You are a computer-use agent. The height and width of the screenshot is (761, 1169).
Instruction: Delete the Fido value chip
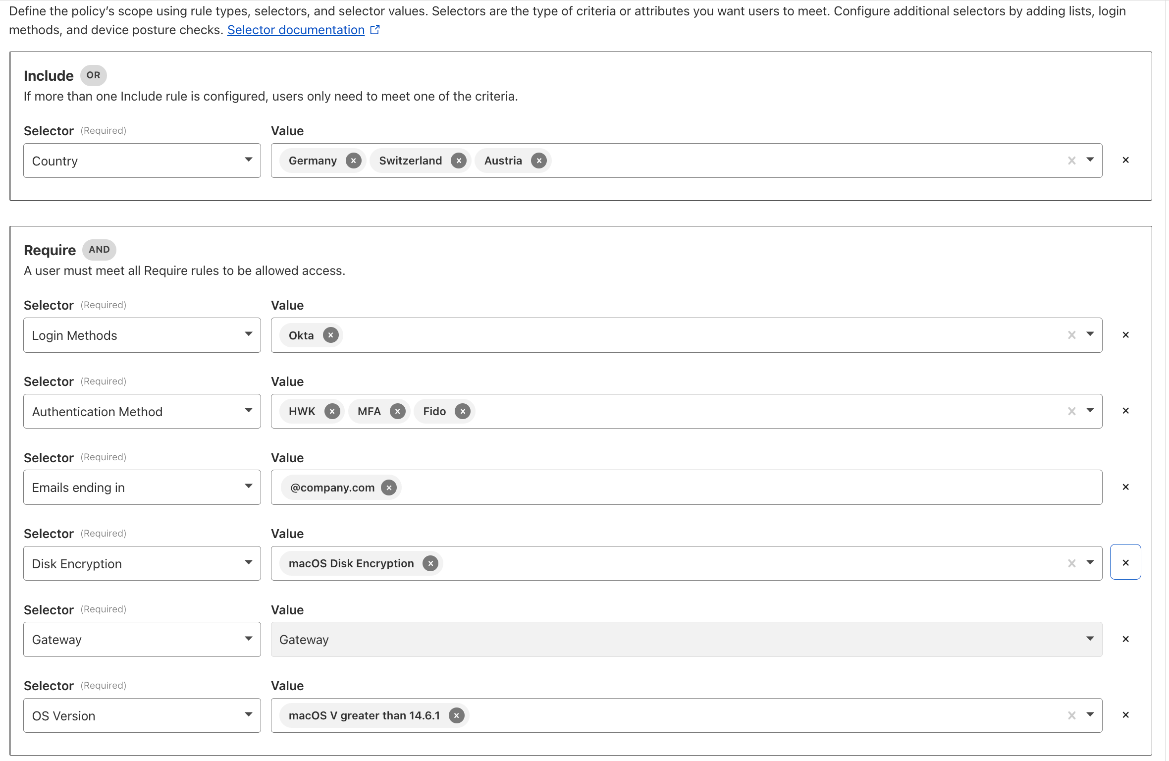click(463, 411)
